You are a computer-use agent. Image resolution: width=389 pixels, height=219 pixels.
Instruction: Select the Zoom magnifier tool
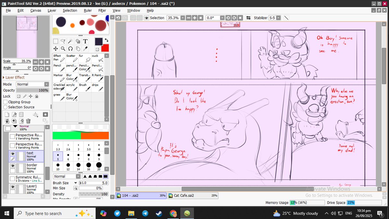(63, 49)
